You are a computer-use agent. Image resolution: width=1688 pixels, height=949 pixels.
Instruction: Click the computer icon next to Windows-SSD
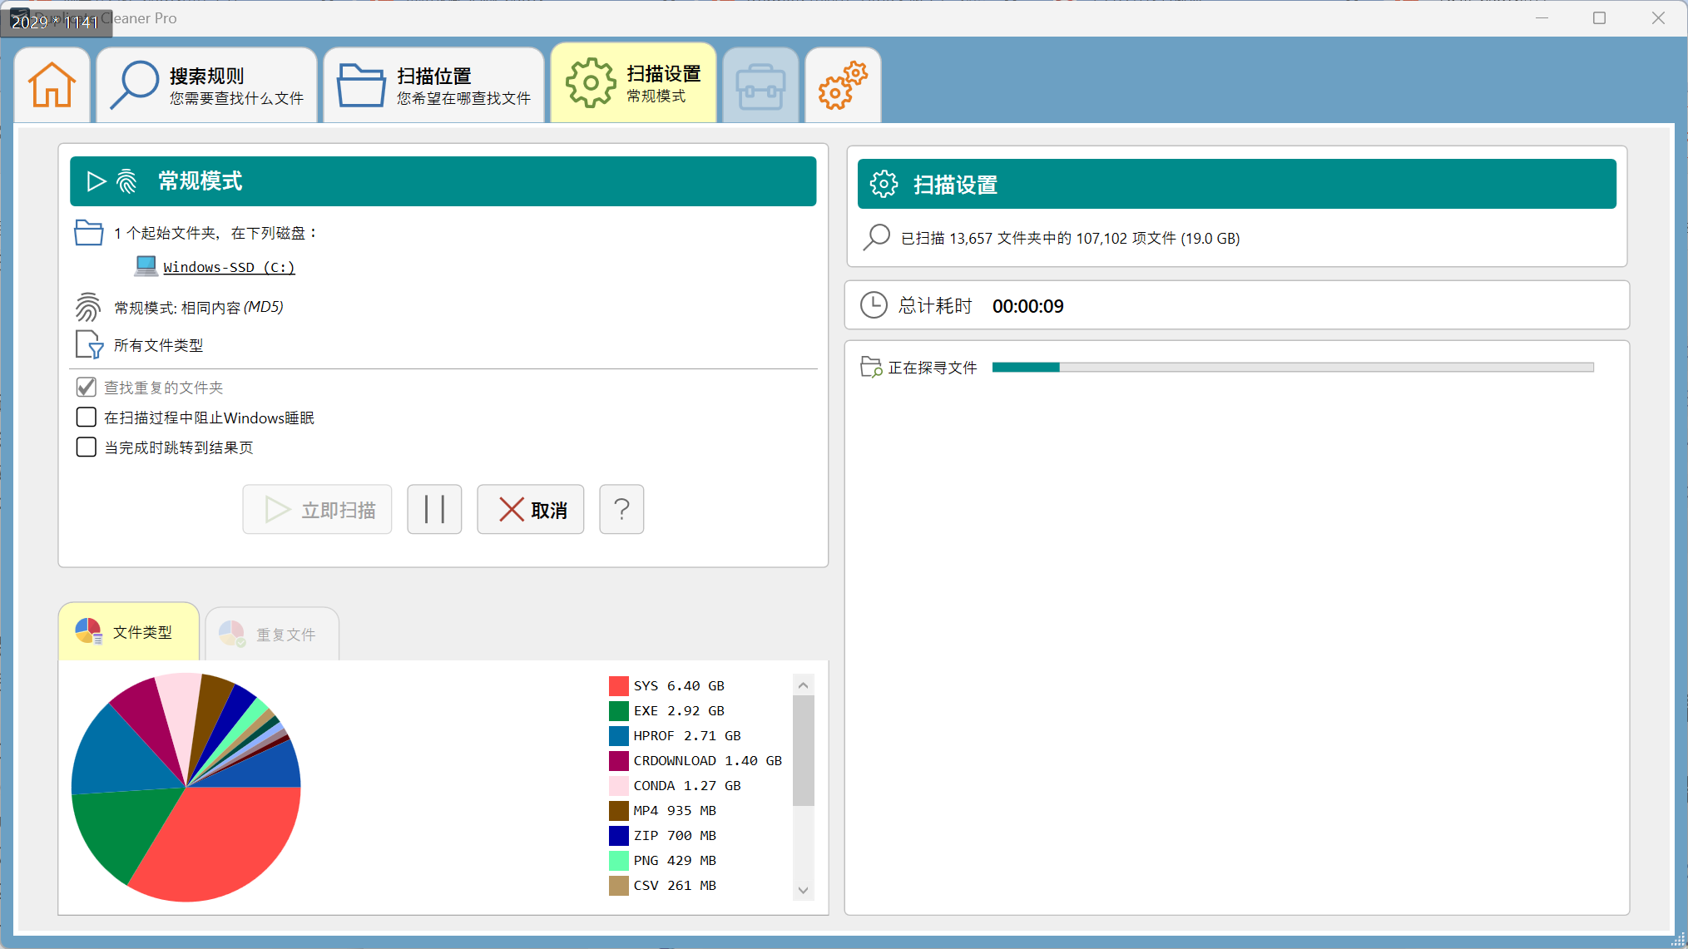146,266
